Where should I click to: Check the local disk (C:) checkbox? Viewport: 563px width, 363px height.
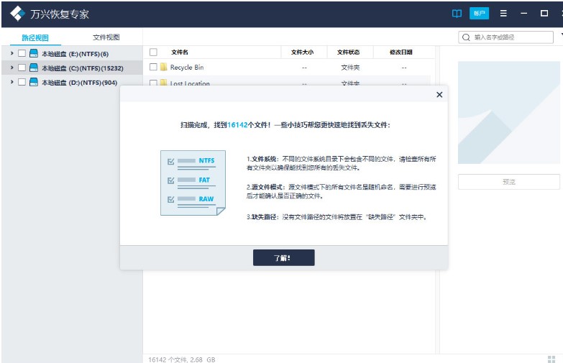point(22,68)
